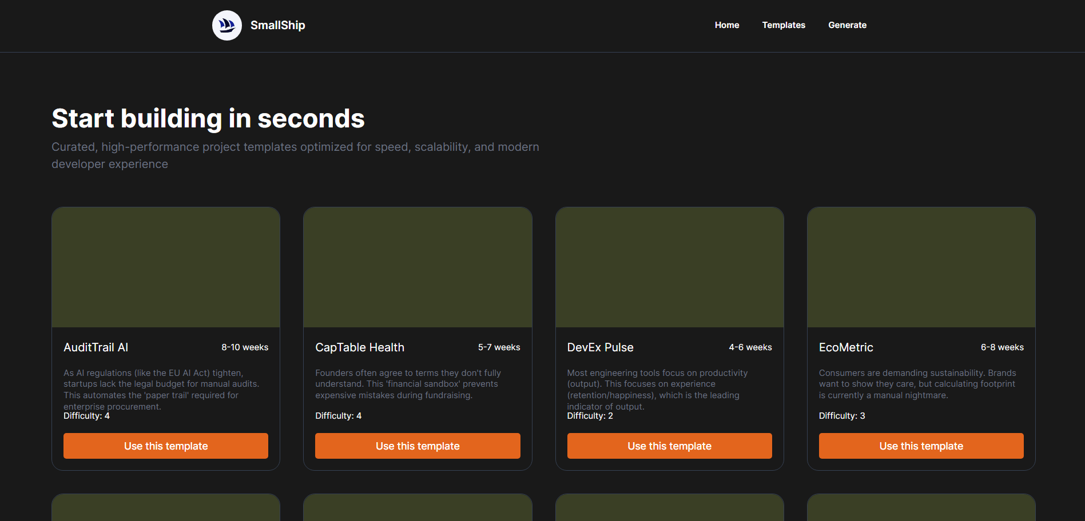Screen dimensions: 1085x521
Task: Select the DevEx Pulse title
Action: click(x=600, y=347)
